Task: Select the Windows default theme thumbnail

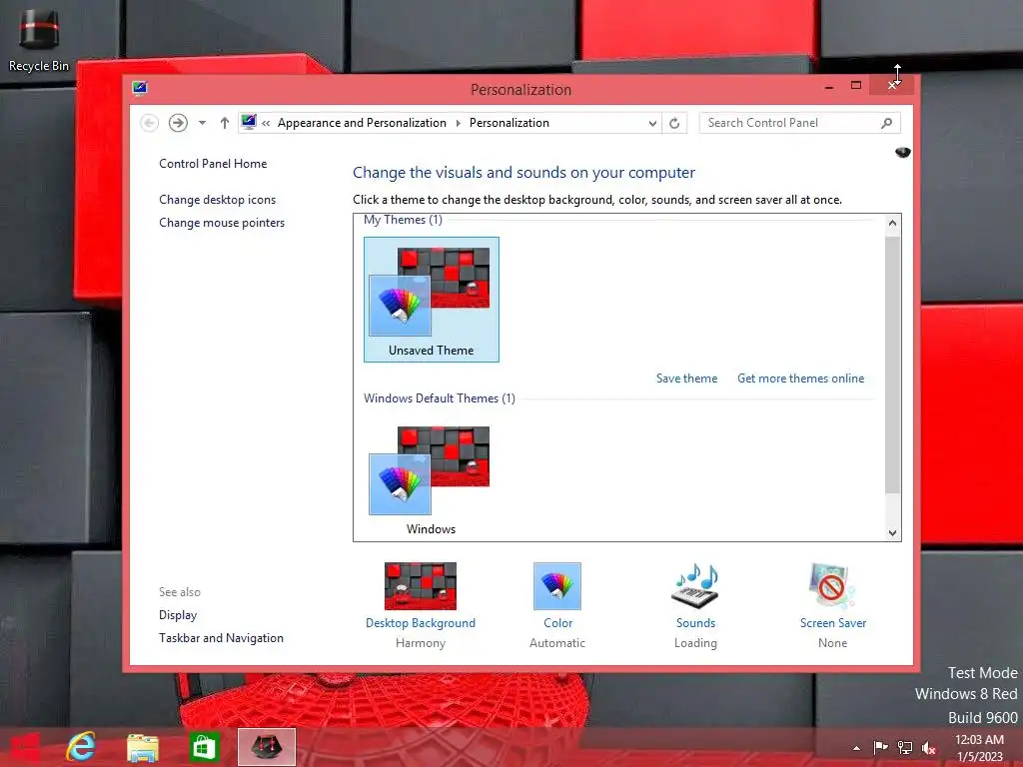Action: click(432, 478)
